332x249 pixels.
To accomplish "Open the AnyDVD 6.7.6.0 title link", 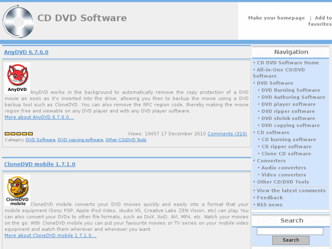I will [26, 52].
